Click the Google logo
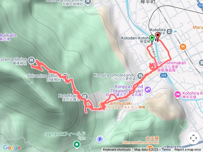 click(x=12, y=148)
